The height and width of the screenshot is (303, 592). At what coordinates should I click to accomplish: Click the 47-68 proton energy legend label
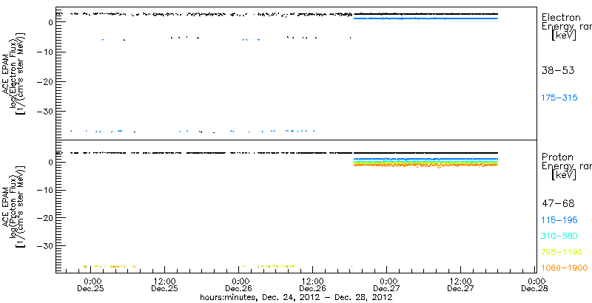tap(558, 204)
